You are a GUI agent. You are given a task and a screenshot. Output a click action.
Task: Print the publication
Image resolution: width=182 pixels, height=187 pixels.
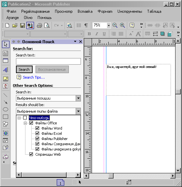pos(39,25)
